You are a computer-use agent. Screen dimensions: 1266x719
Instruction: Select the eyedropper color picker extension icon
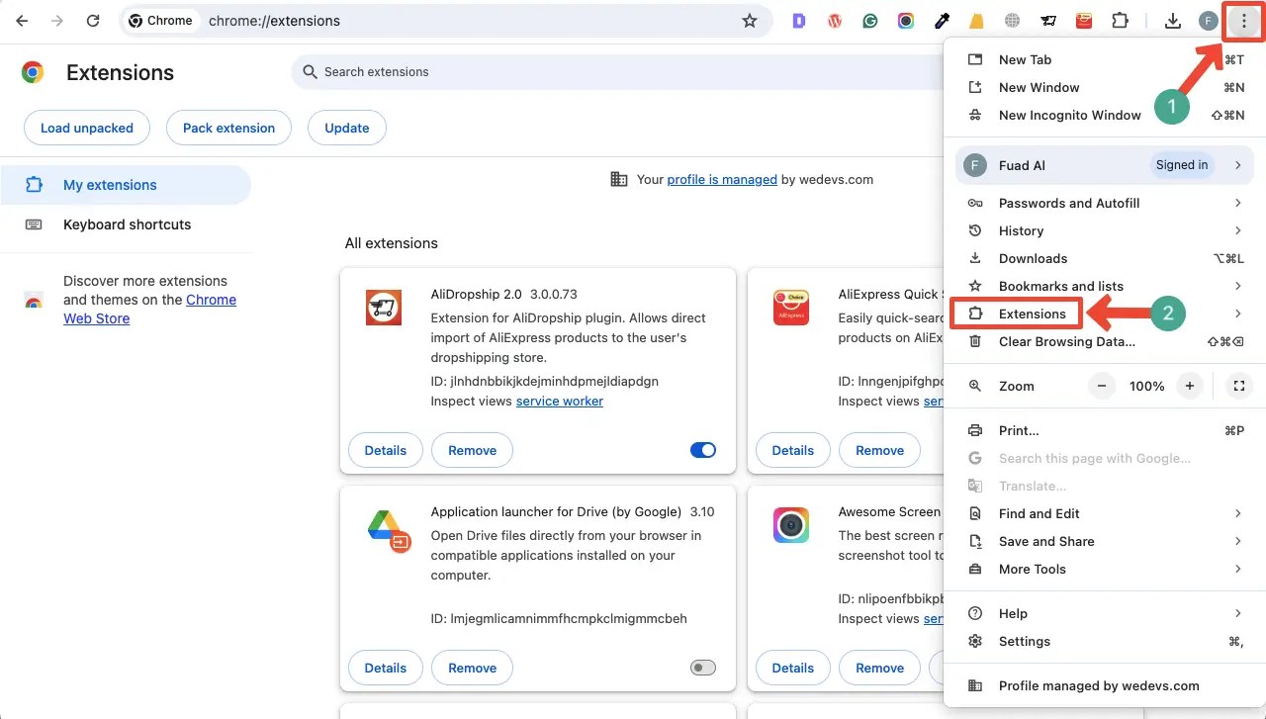[x=941, y=20]
